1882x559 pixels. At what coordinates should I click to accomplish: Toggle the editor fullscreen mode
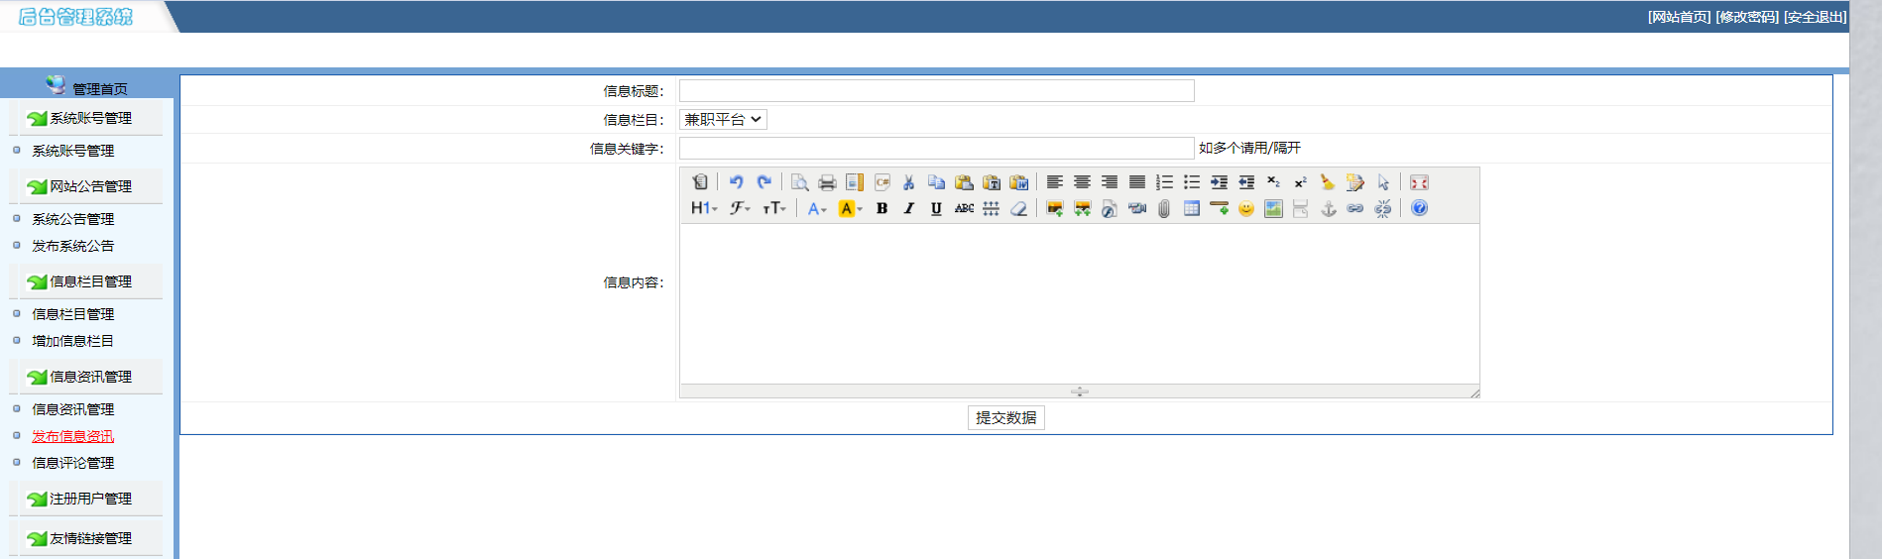[1419, 182]
